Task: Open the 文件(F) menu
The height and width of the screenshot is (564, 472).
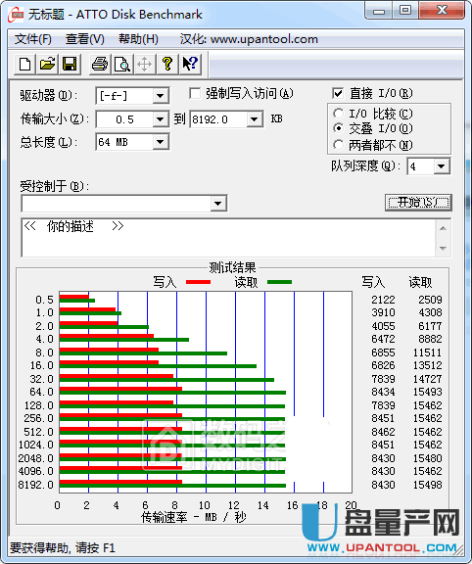Action: 32,39
